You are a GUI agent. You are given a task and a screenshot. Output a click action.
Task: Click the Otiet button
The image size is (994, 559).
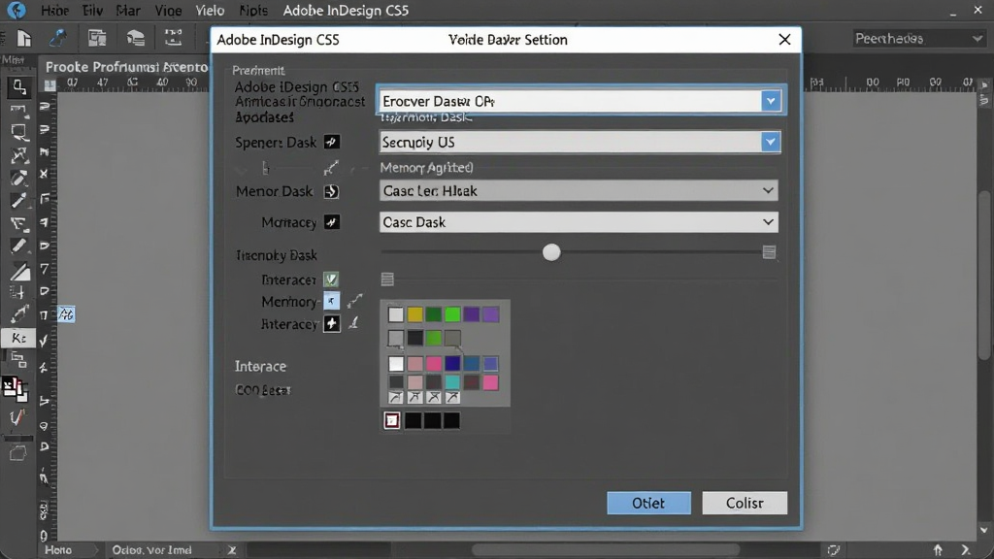pyautogui.click(x=648, y=503)
